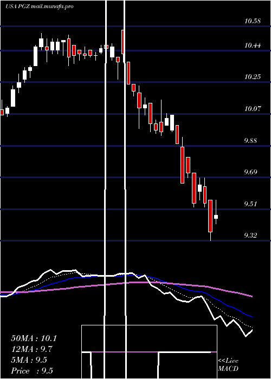Image resolution: width=271 pixels, height=379 pixels.
Task: Click the 10.58 price axis label
Action: pyautogui.click(x=253, y=21)
